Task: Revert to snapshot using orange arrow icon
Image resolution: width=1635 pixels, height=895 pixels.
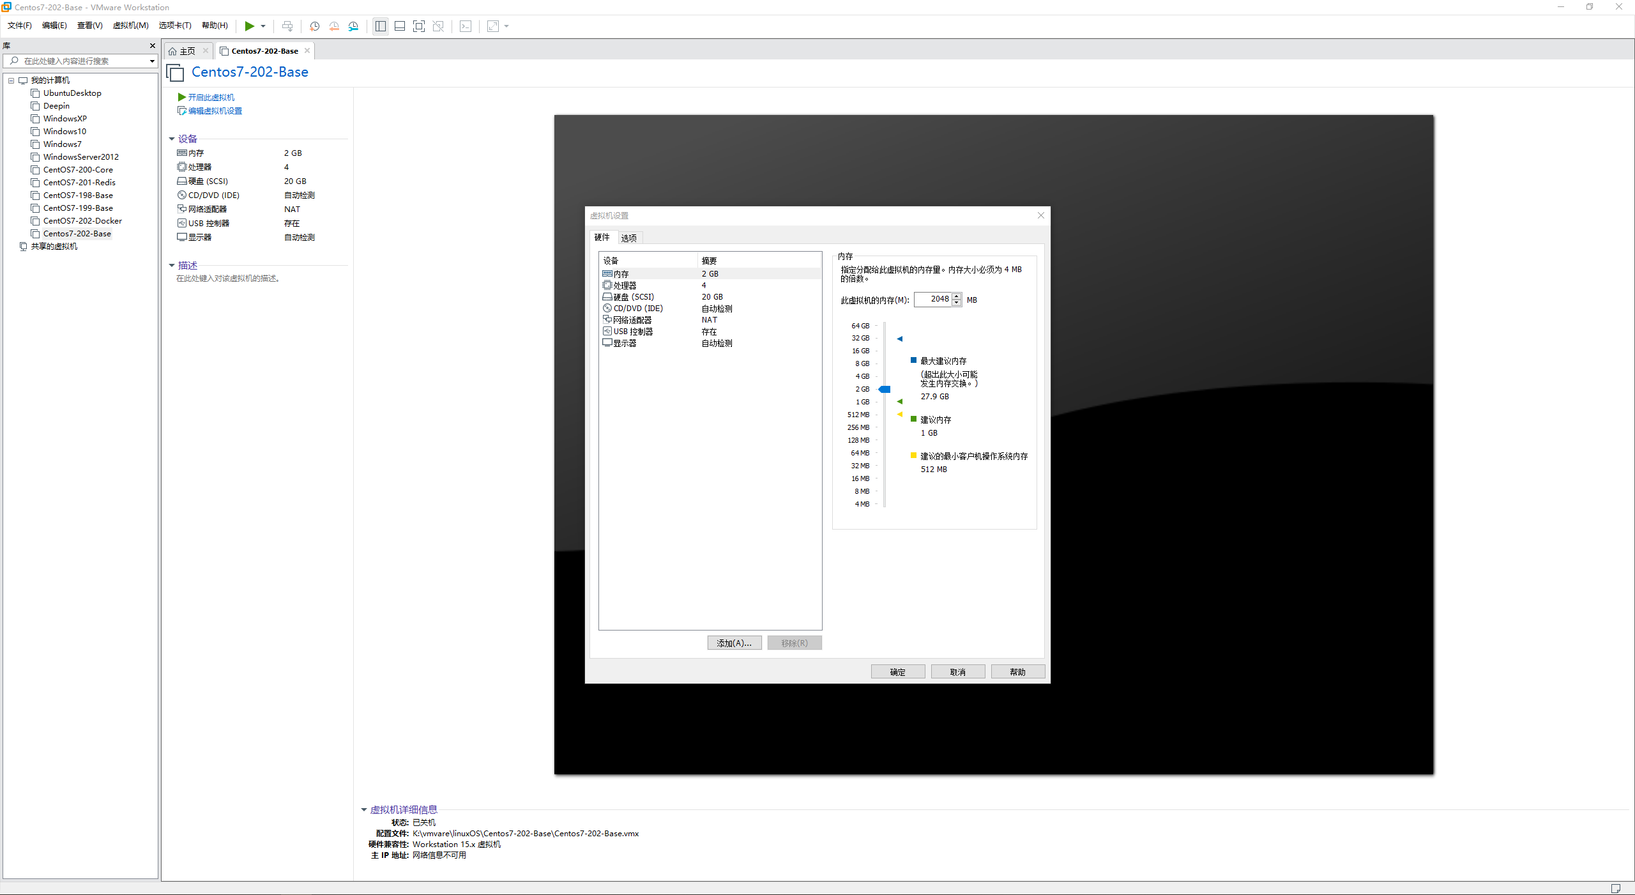Action: tap(334, 26)
